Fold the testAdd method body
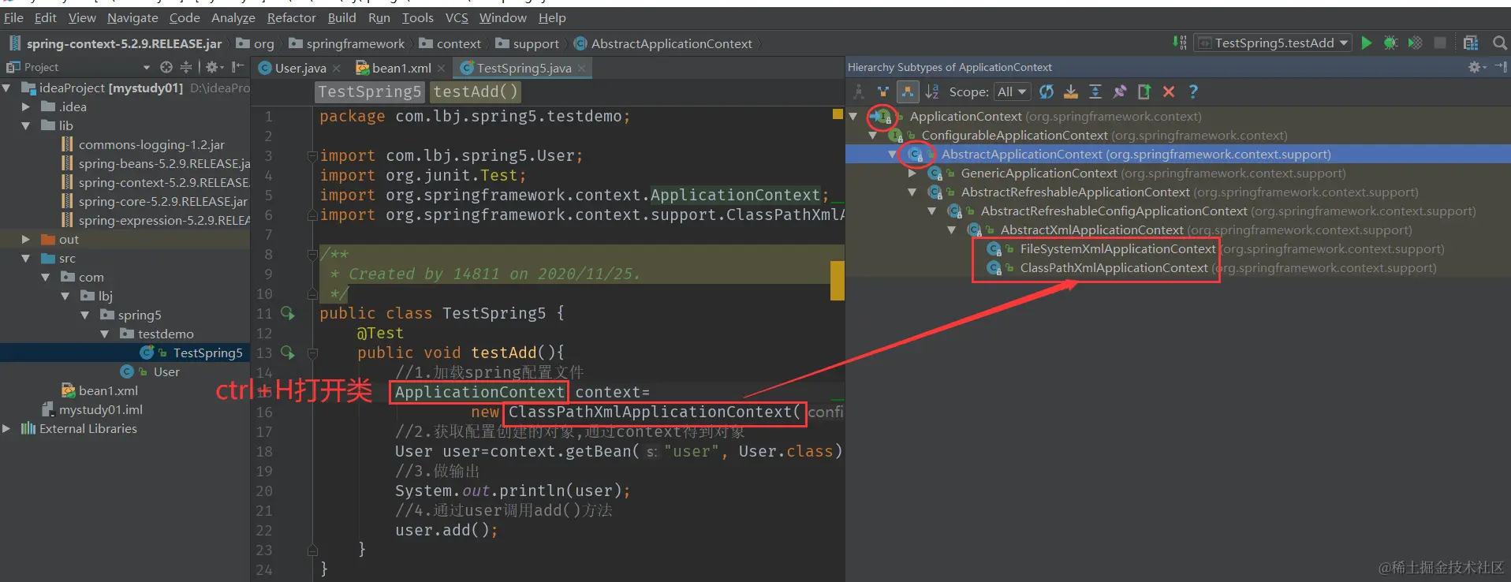The width and height of the screenshot is (1511, 582). [x=312, y=353]
